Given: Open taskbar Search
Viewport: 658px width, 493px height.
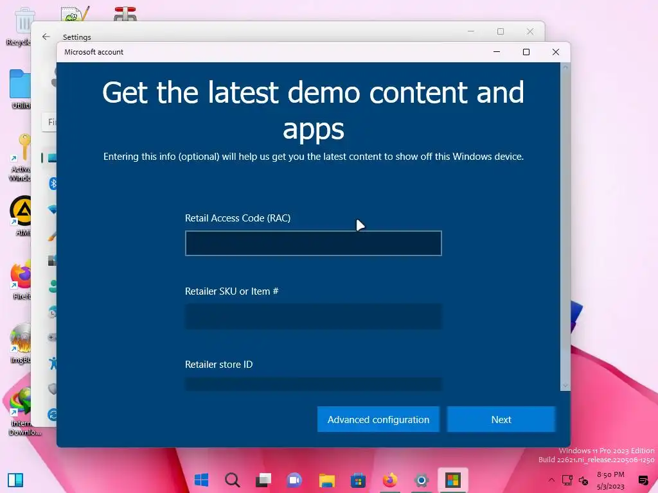Looking at the screenshot, I should (x=233, y=480).
